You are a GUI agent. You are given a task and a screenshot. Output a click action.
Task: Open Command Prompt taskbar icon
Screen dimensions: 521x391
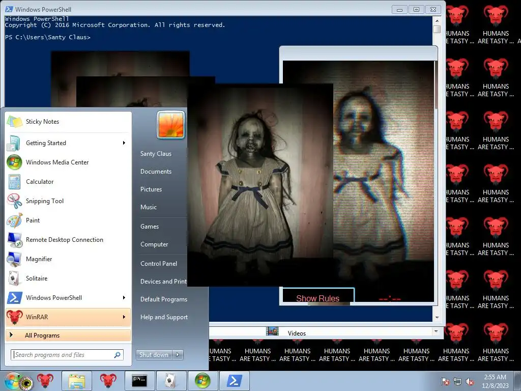point(139,381)
